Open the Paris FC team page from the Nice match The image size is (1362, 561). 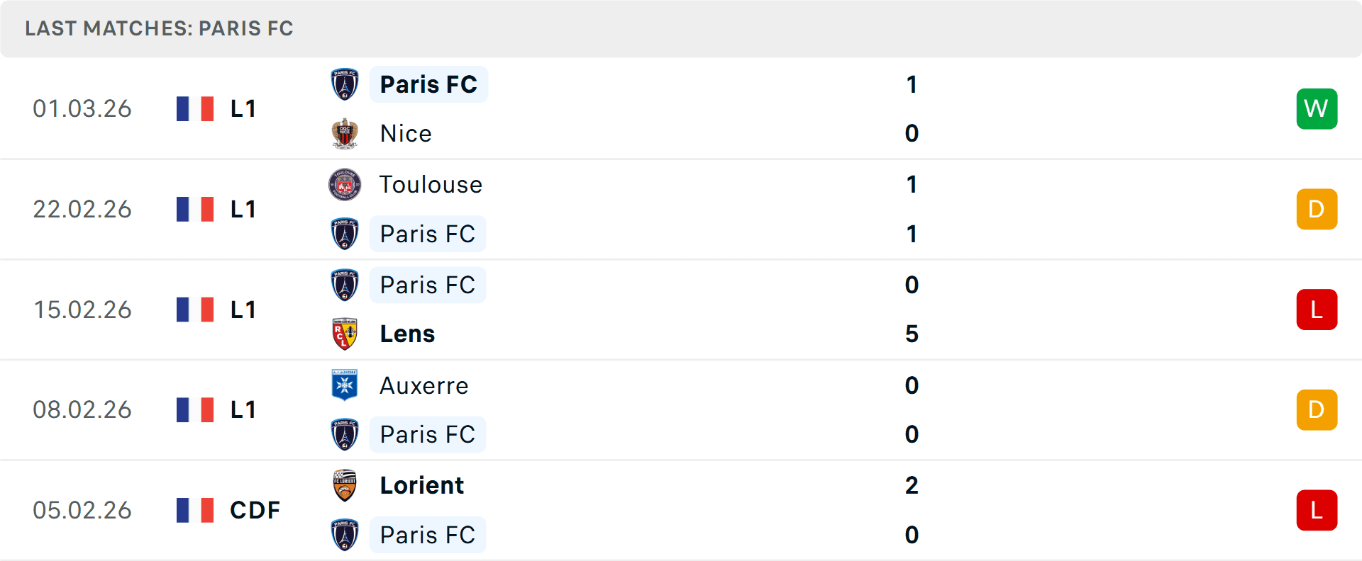(428, 84)
